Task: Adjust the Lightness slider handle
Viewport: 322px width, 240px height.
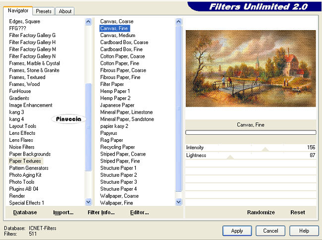Action: (230, 157)
